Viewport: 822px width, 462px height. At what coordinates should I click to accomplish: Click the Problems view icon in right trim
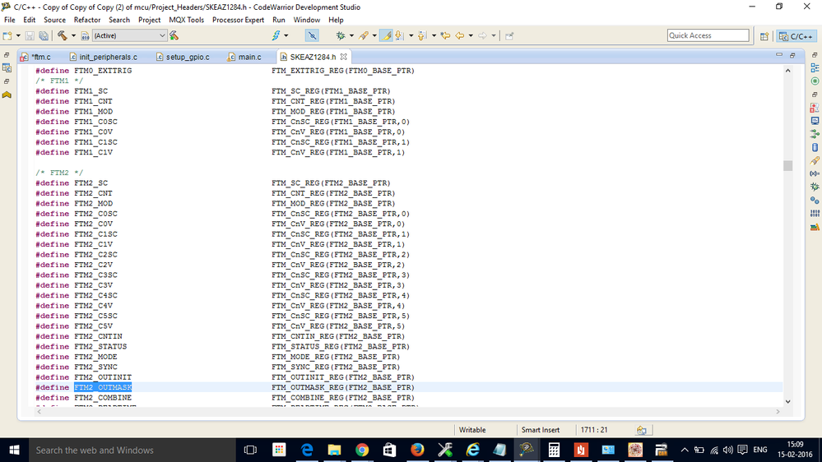pos(815,108)
